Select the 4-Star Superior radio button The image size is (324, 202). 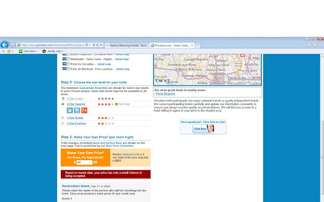[63, 104]
